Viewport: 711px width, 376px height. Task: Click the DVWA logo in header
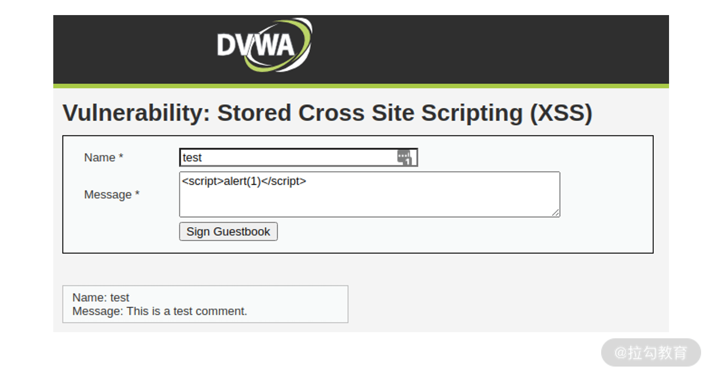click(265, 45)
